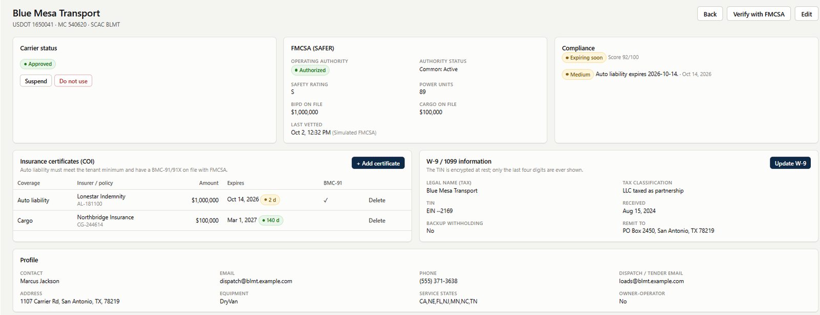This screenshot has width=820, height=315.
Task: Click the service states list CA,NE,FL,NJ,MN,NC,TN
Action: tap(448, 302)
